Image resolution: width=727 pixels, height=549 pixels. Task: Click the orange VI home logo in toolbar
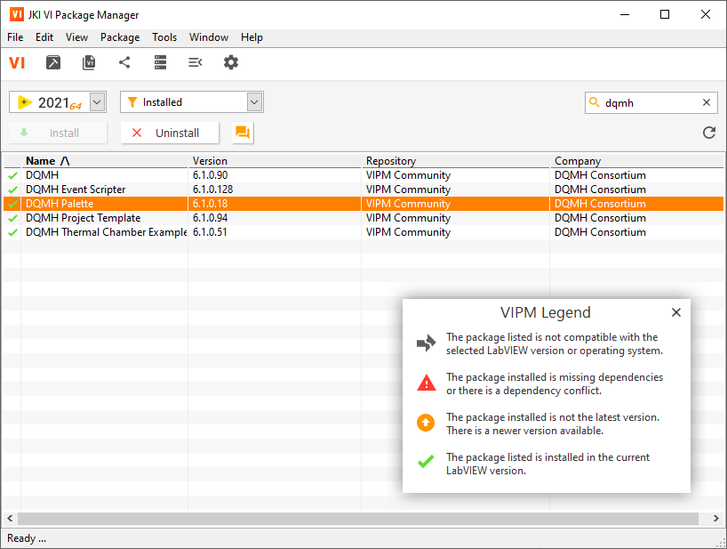[x=17, y=62]
